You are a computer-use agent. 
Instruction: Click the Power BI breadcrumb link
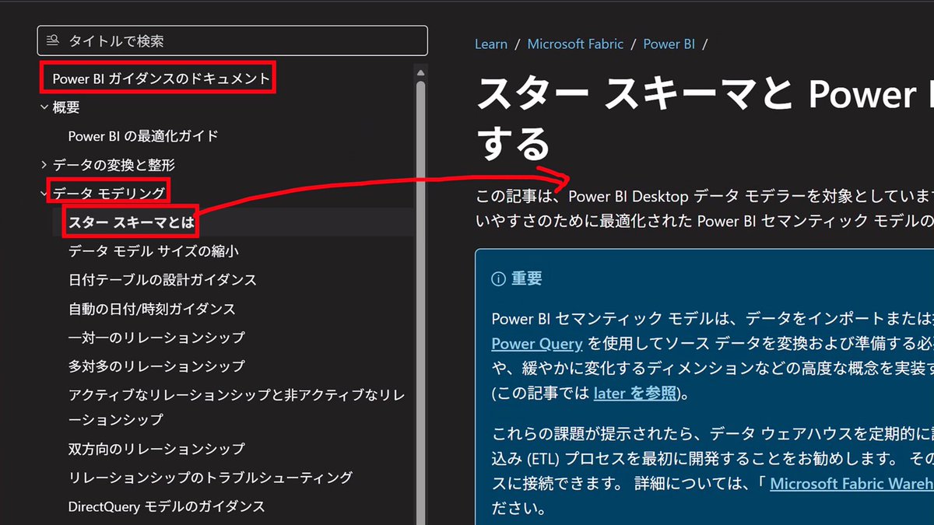pyautogui.click(x=669, y=44)
